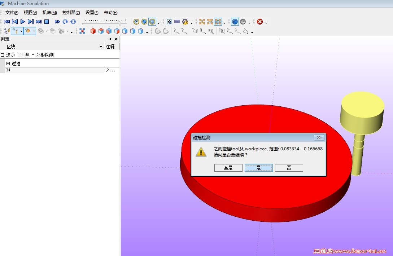The image size is (393, 256).
Task: Open dropdown beside gray sphere icon
Action: pyautogui.click(x=249, y=23)
